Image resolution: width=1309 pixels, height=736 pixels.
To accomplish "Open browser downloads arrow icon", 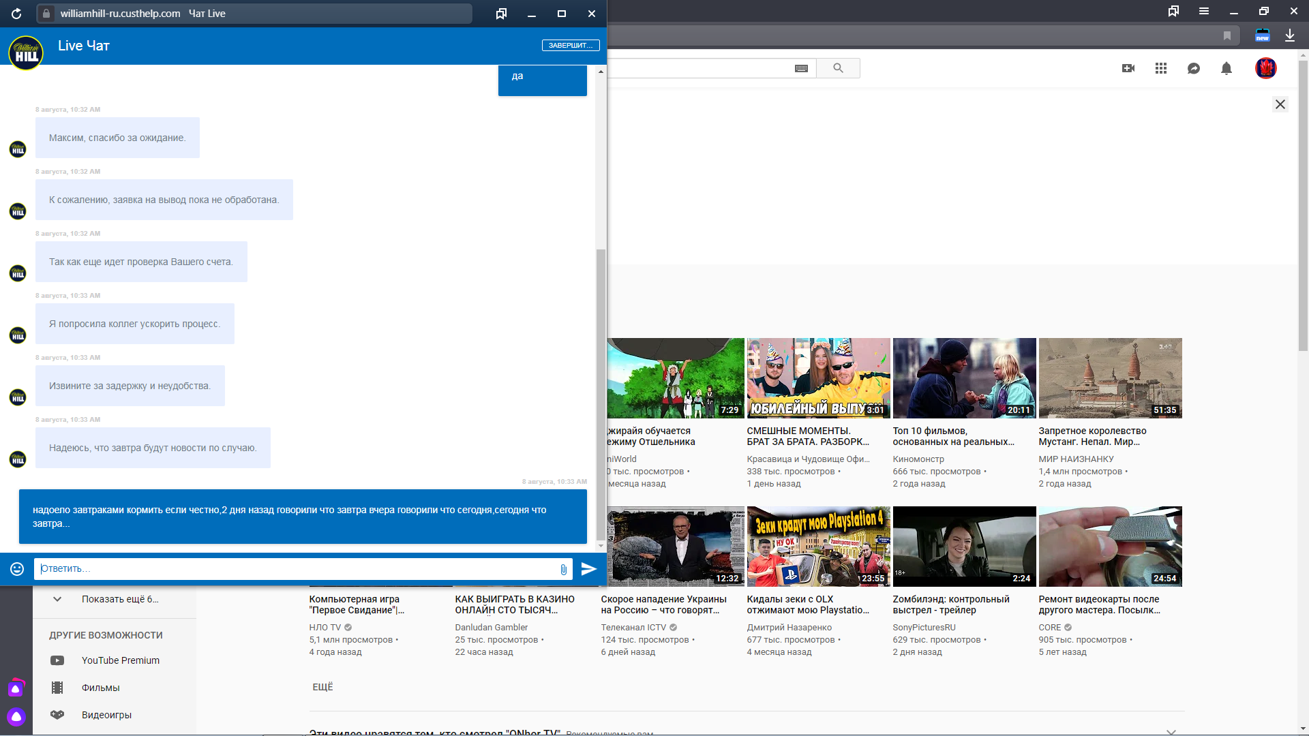I will point(1290,35).
